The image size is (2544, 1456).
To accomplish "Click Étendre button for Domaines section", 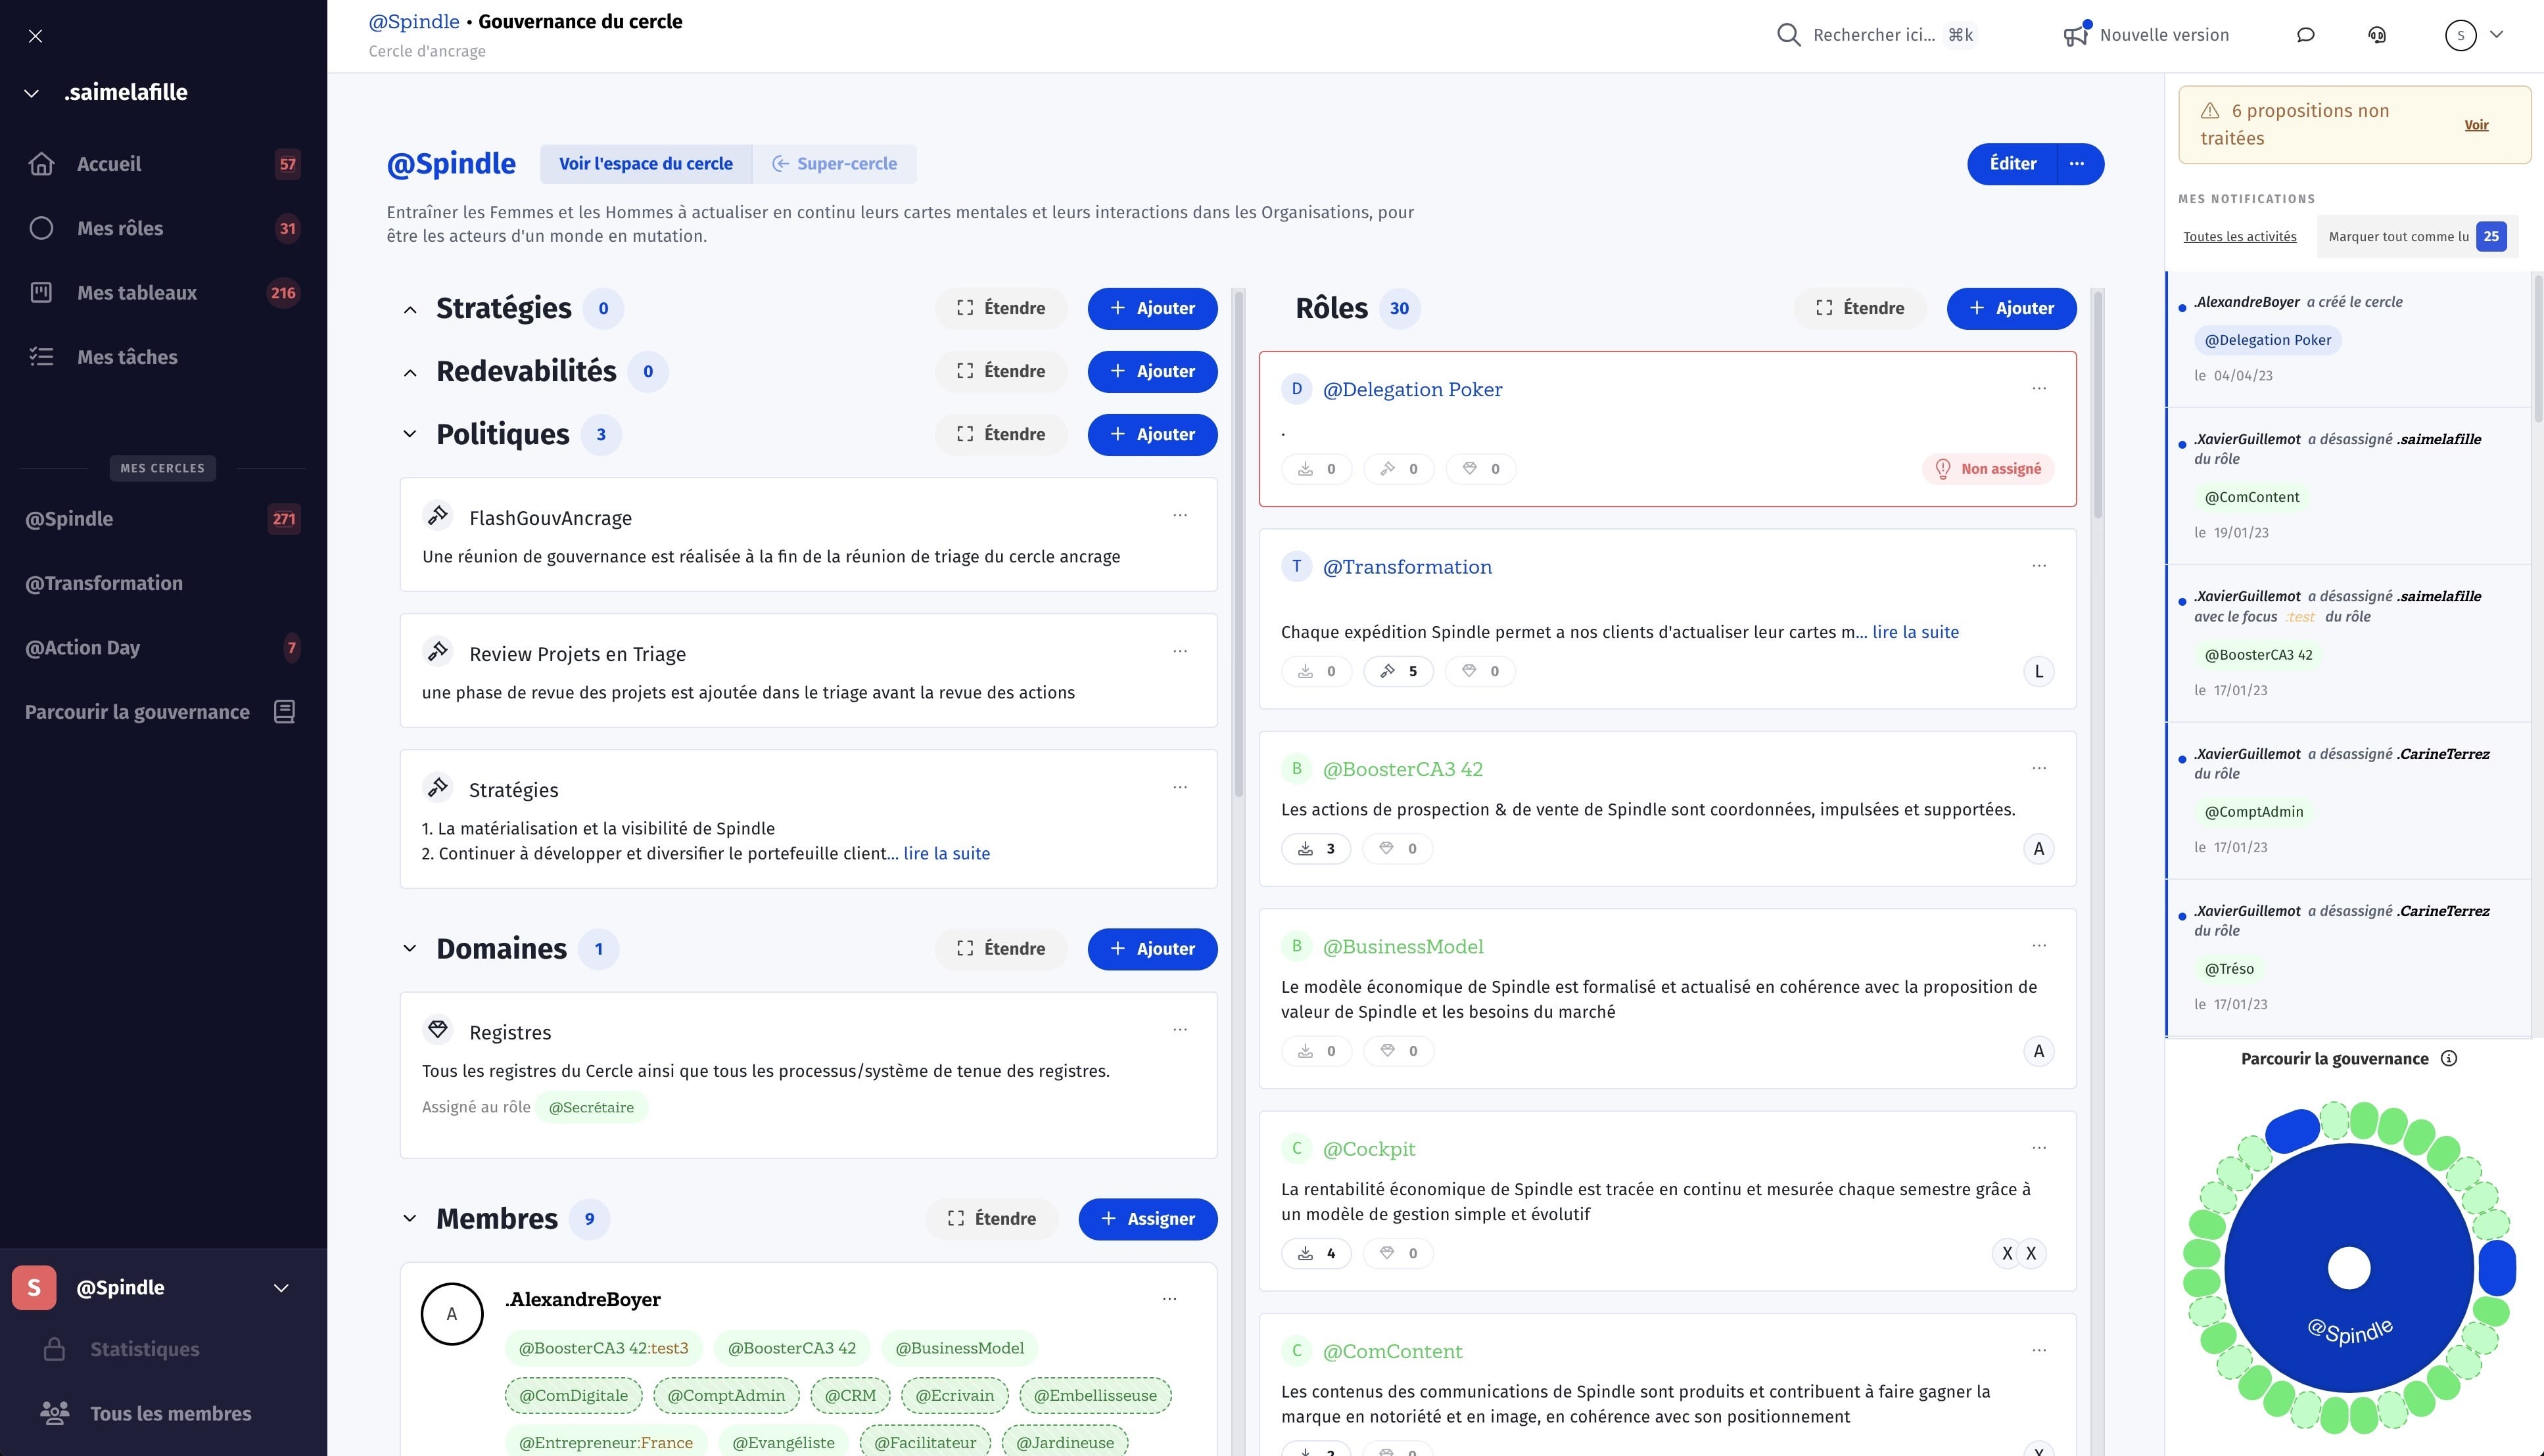I will point(1001,949).
